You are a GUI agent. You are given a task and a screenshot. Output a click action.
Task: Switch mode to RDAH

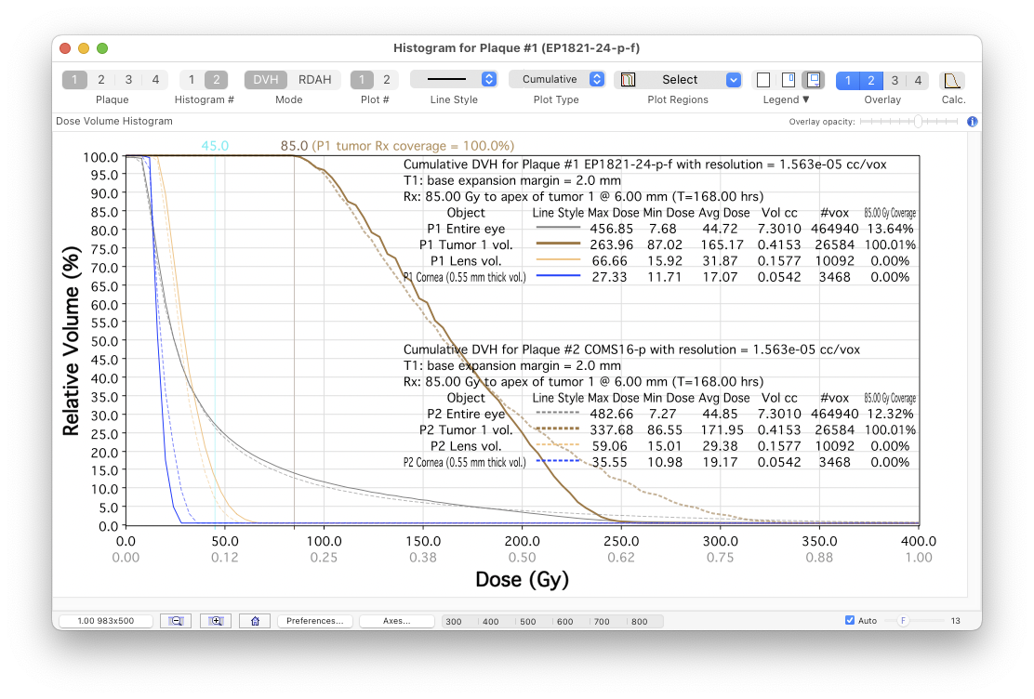coord(315,80)
